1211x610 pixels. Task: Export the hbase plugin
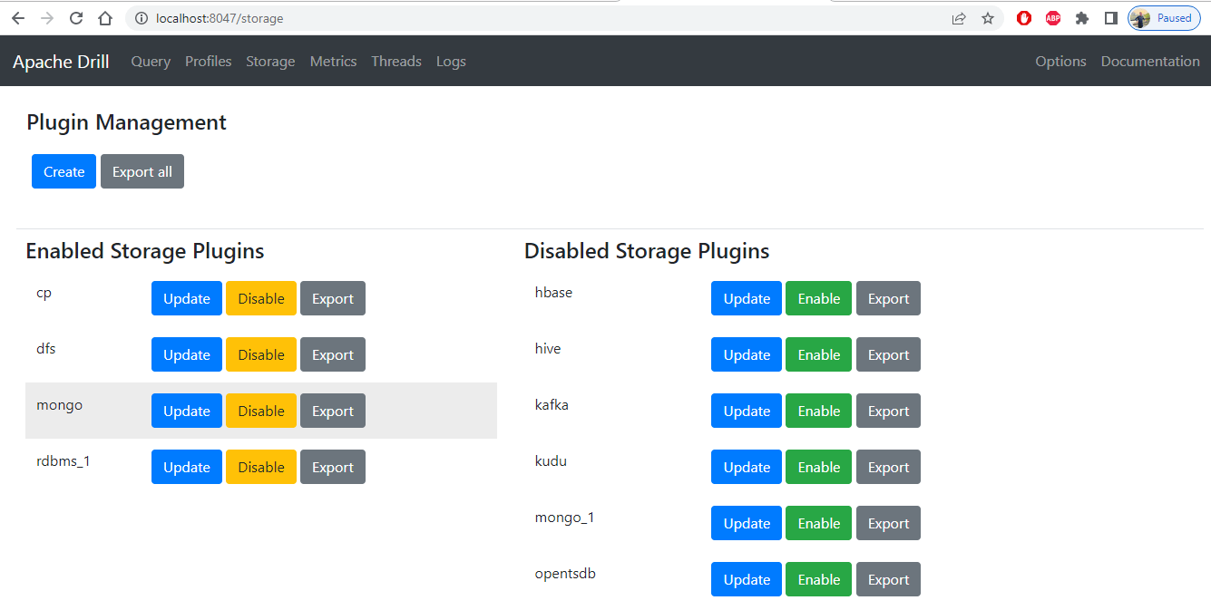[x=888, y=298]
